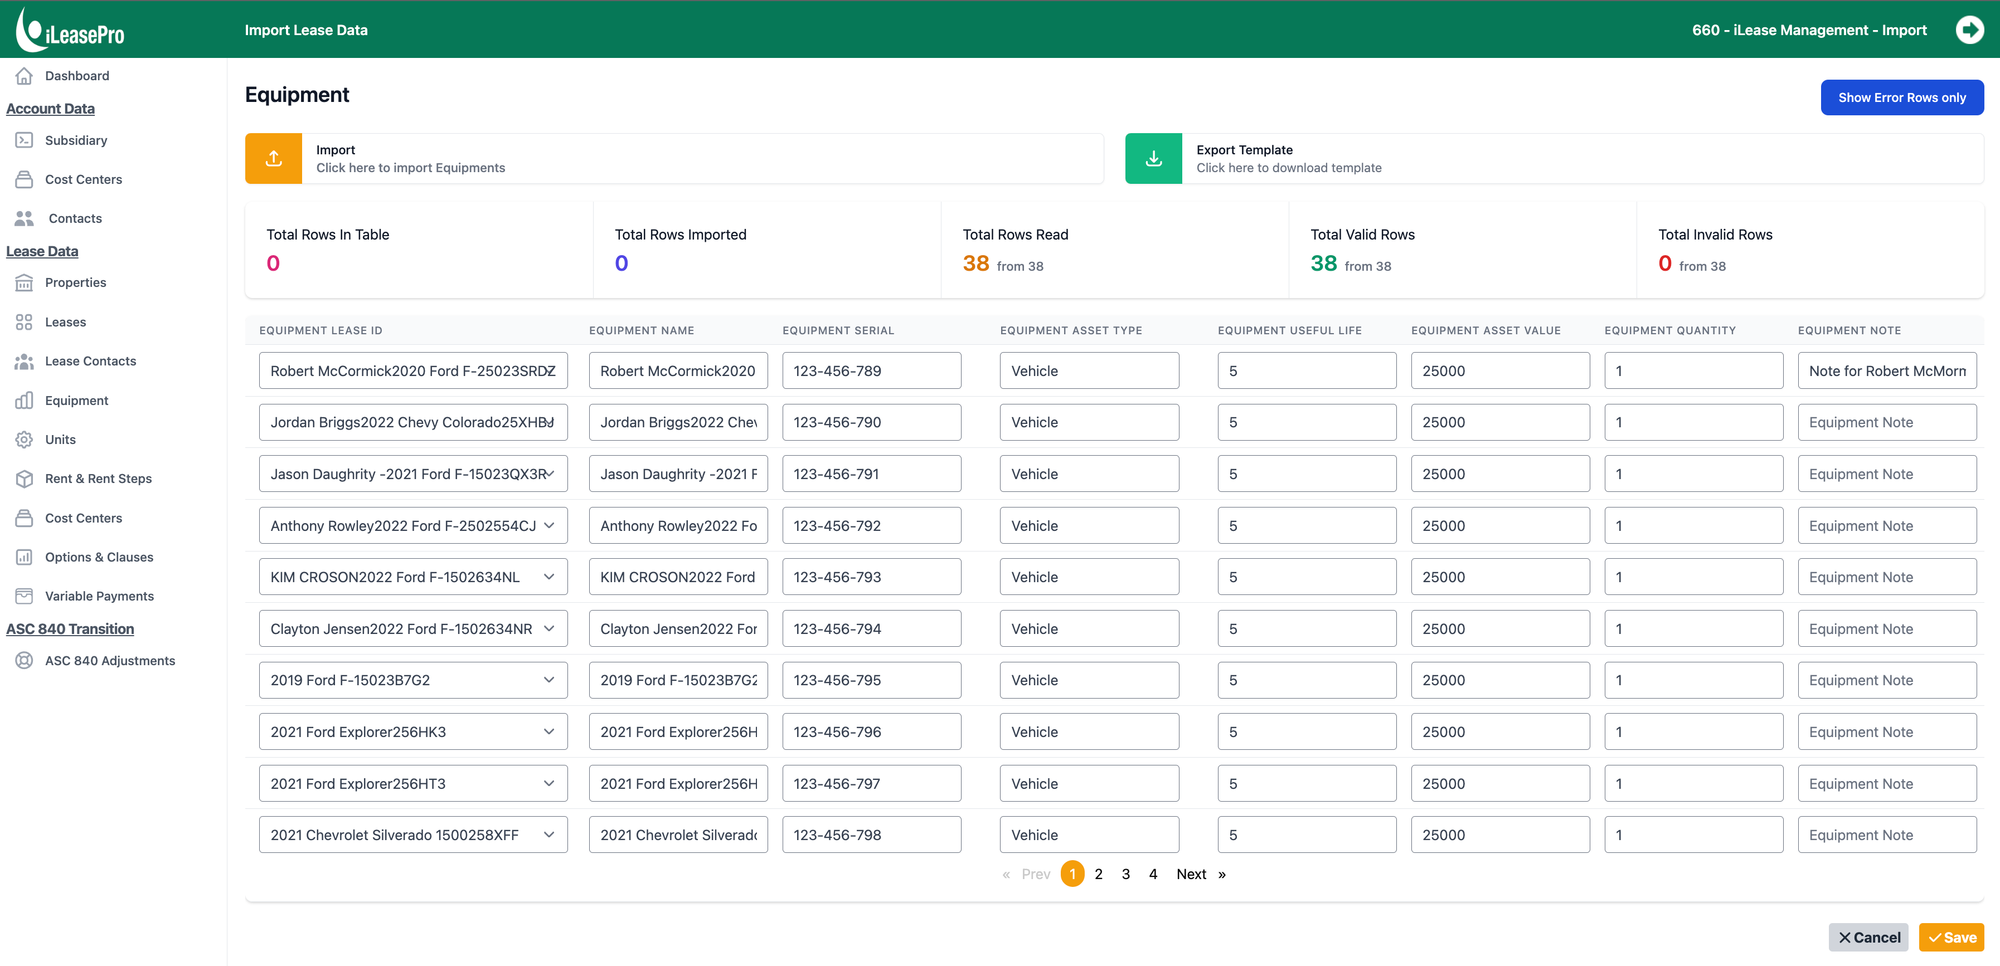Open the Anthony Rowley lease ID dropdown

(x=549, y=525)
